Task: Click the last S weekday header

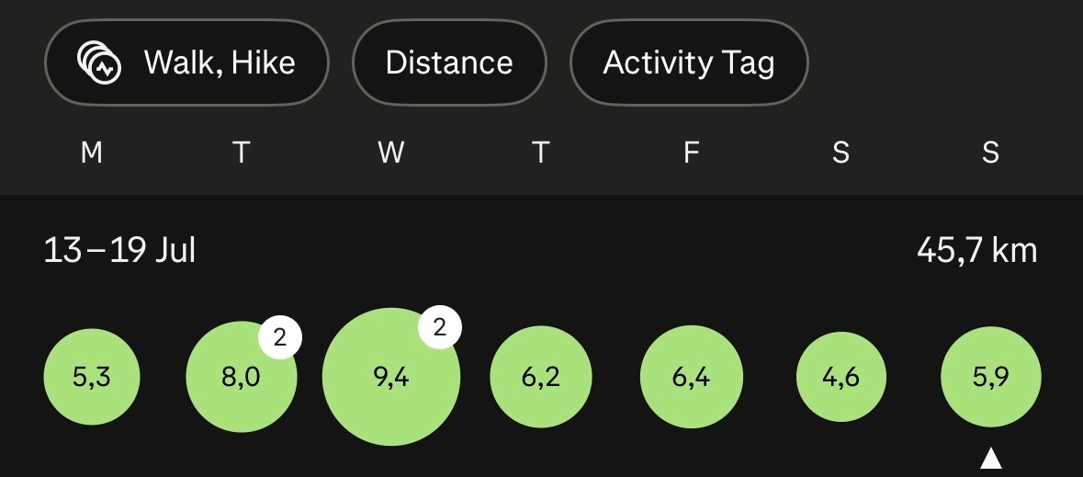Action: pos(990,152)
